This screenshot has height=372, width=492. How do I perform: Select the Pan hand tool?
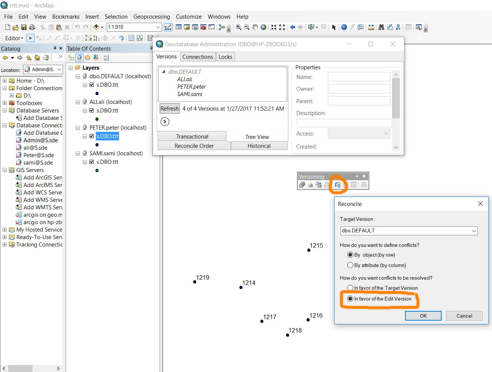[255, 27]
